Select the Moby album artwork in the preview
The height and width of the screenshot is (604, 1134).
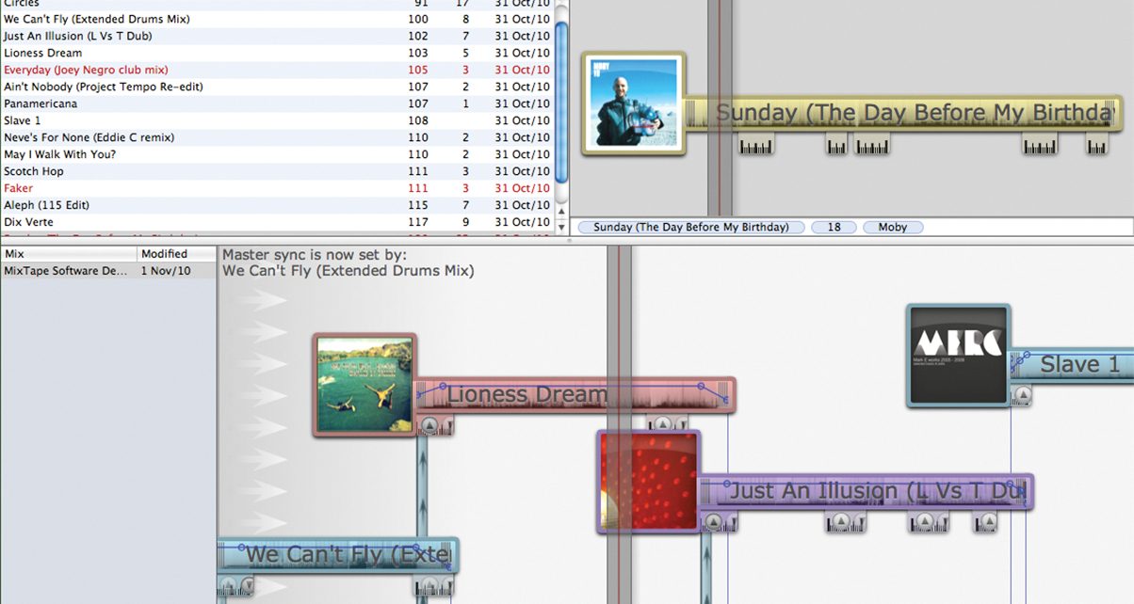click(x=633, y=103)
